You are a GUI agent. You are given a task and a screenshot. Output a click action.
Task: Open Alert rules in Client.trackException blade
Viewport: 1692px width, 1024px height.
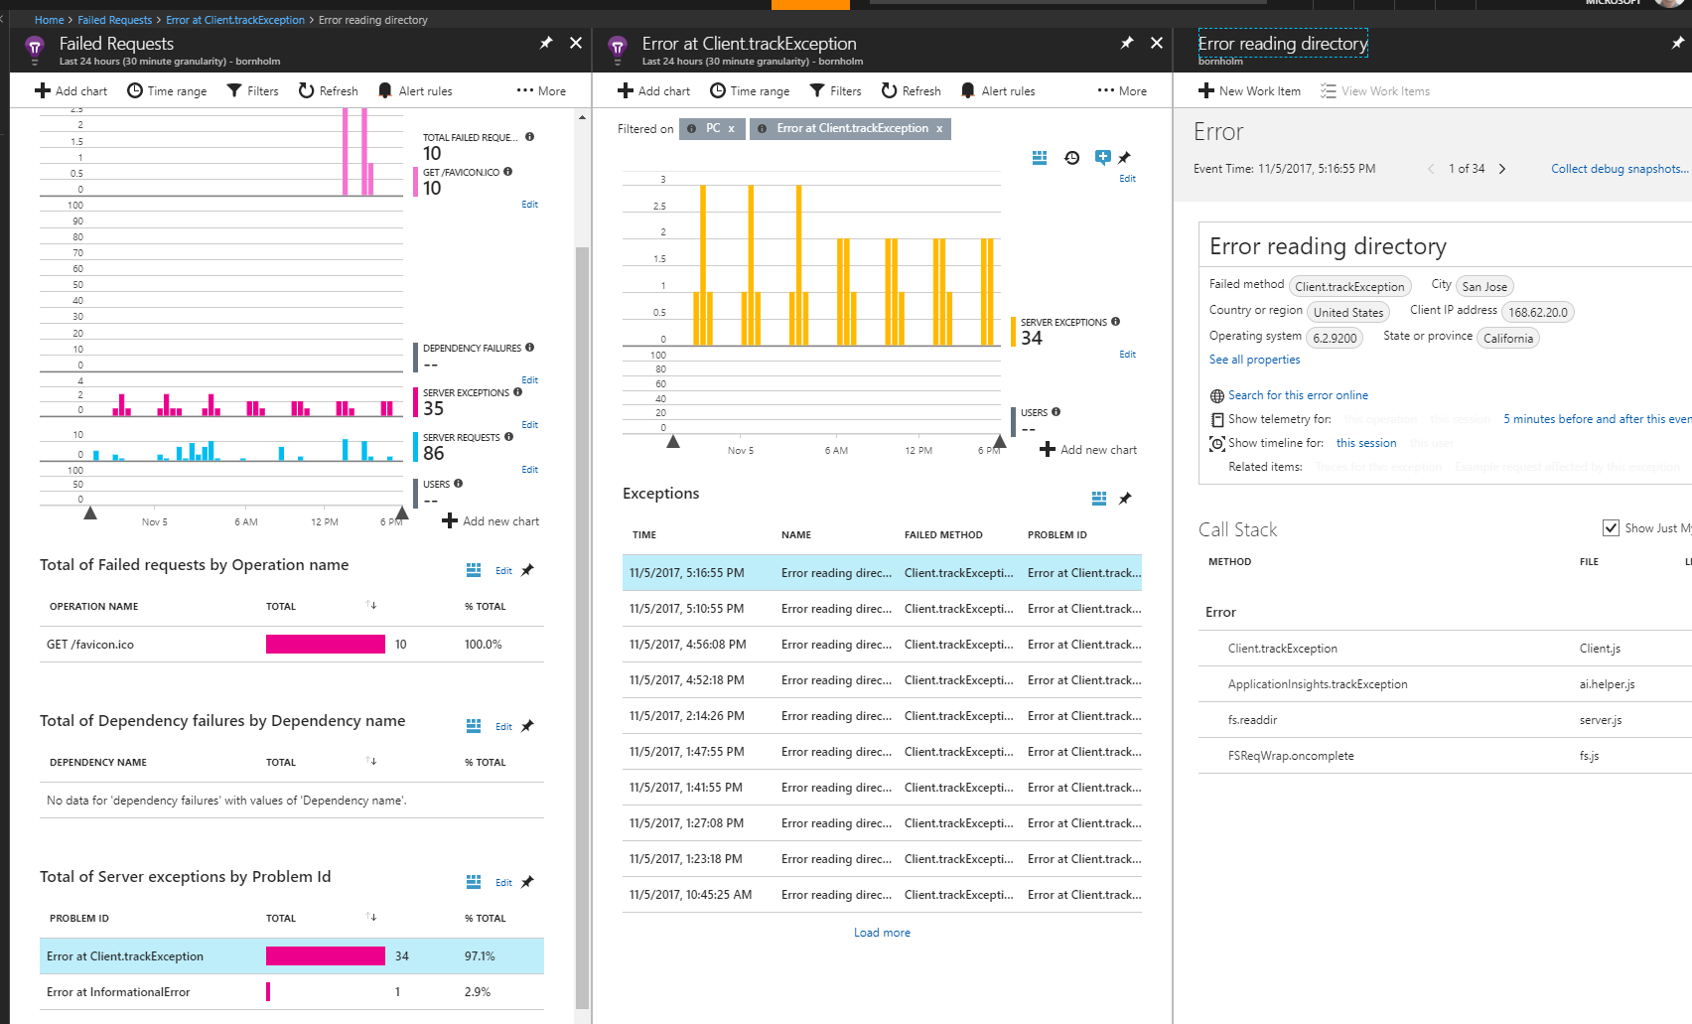pyautogui.click(x=998, y=90)
